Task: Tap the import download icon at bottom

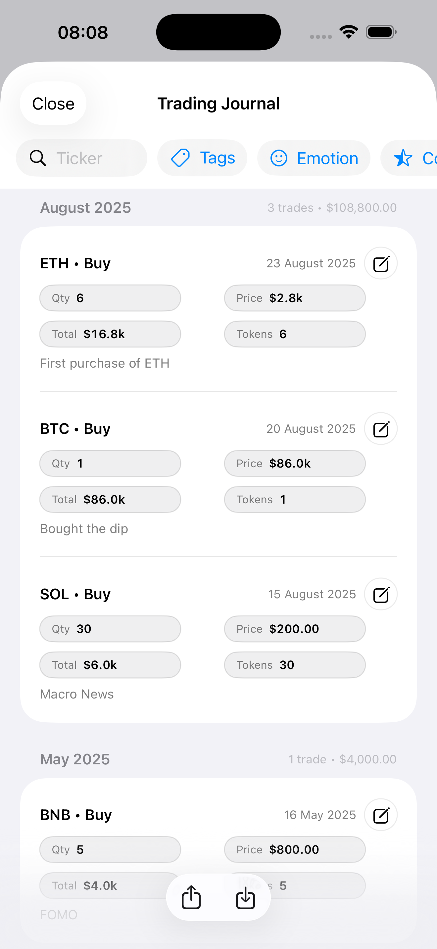Action: pyautogui.click(x=245, y=897)
